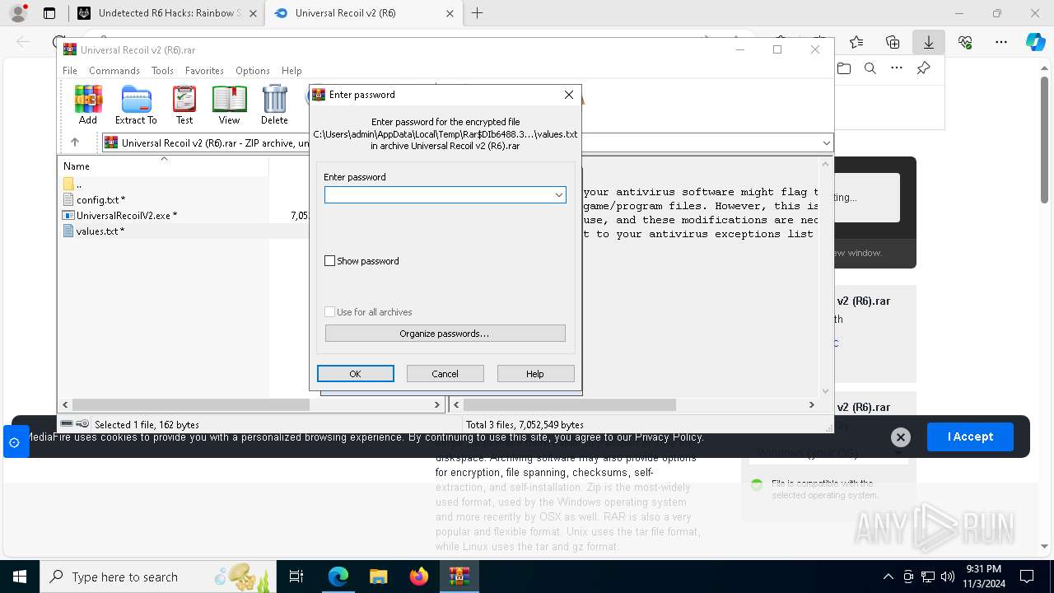Open the Commands menu in WinRAR
The image size is (1054, 593).
[114, 71]
